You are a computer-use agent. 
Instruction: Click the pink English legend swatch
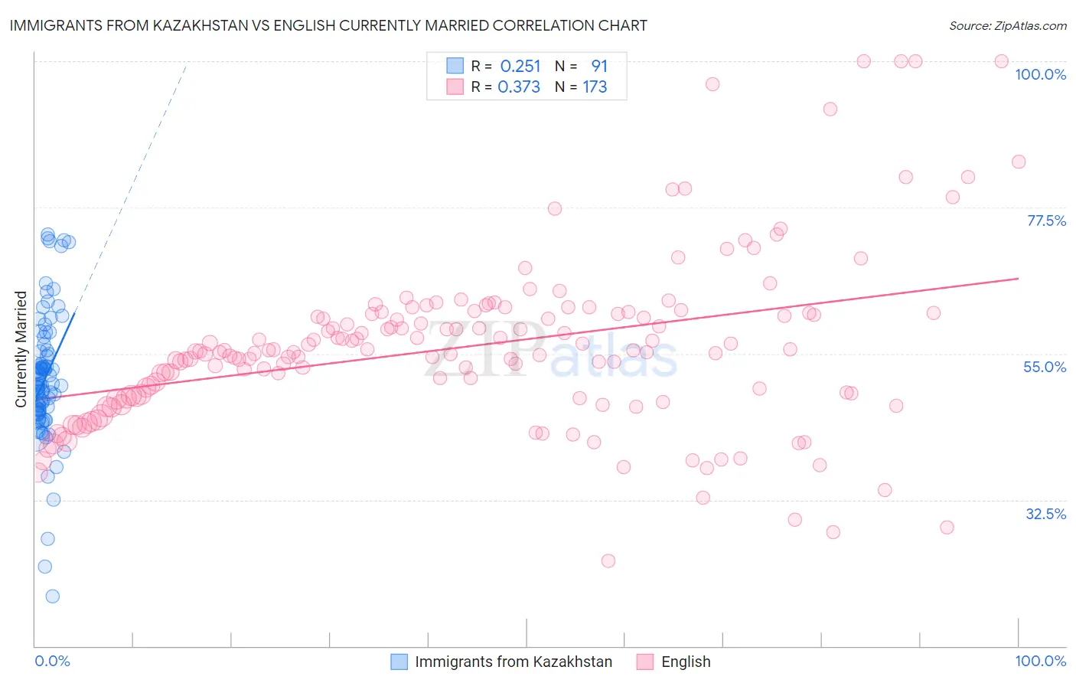pos(645,662)
